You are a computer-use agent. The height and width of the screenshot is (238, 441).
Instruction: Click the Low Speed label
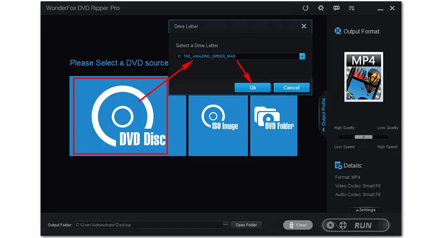pos(344,147)
